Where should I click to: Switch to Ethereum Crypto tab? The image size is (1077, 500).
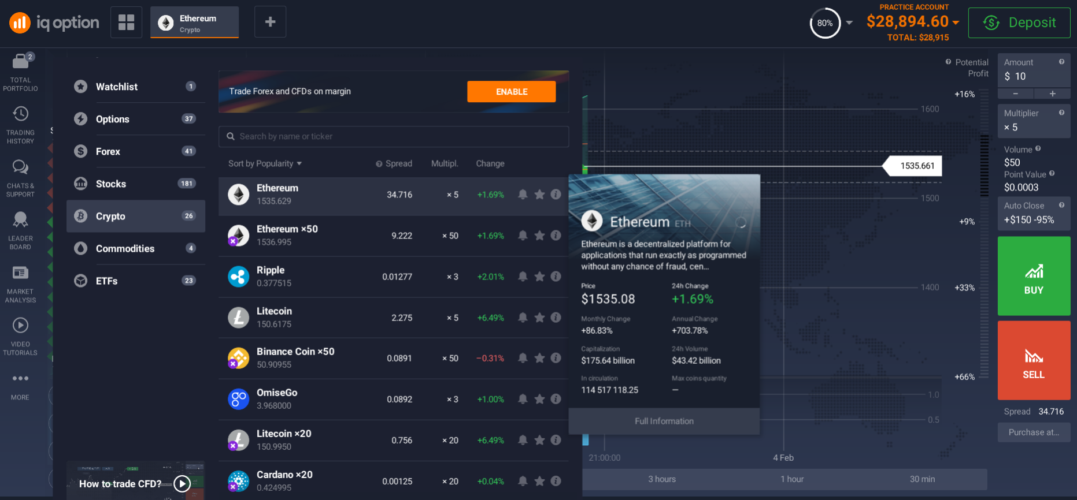[x=194, y=23]
